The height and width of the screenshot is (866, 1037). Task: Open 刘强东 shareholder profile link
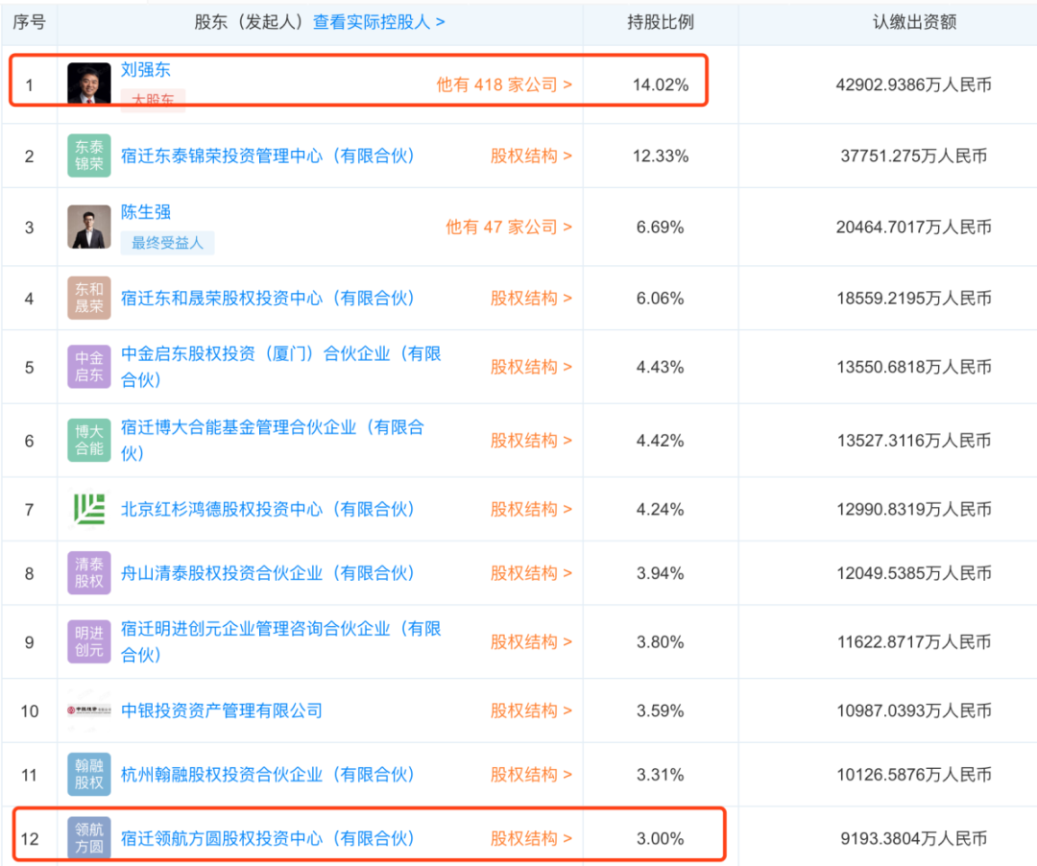[x=146, y=70]
